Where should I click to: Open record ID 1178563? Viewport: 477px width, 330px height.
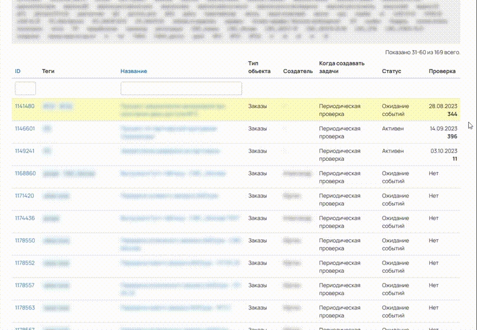[x=25, y=308]
